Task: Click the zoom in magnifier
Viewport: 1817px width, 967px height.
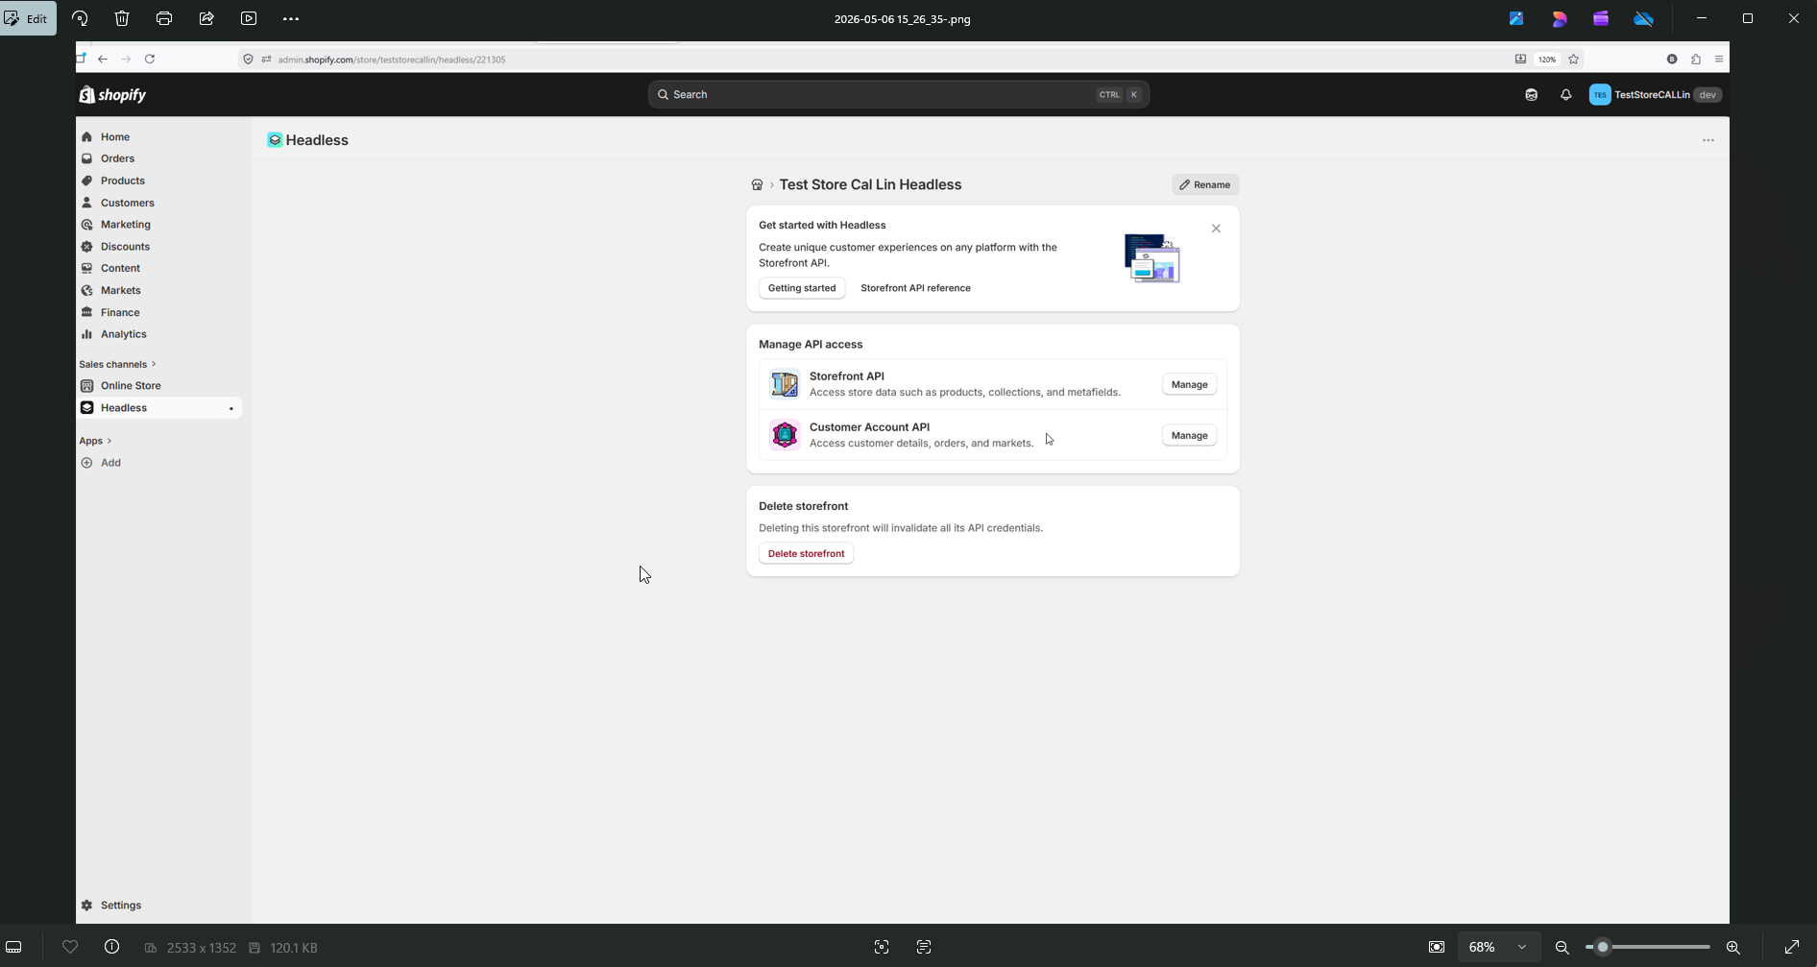Action: [1733, 947]
